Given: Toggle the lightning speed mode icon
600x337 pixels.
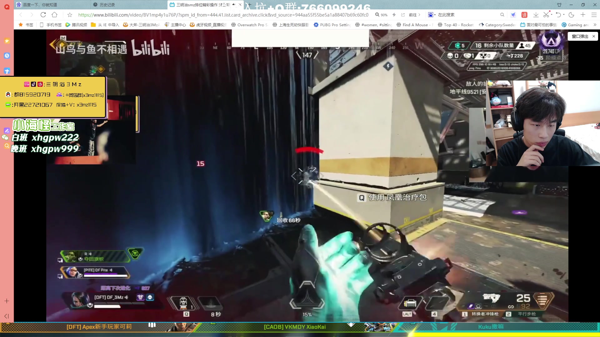Looking at the screenshot, I should (394, 15).
